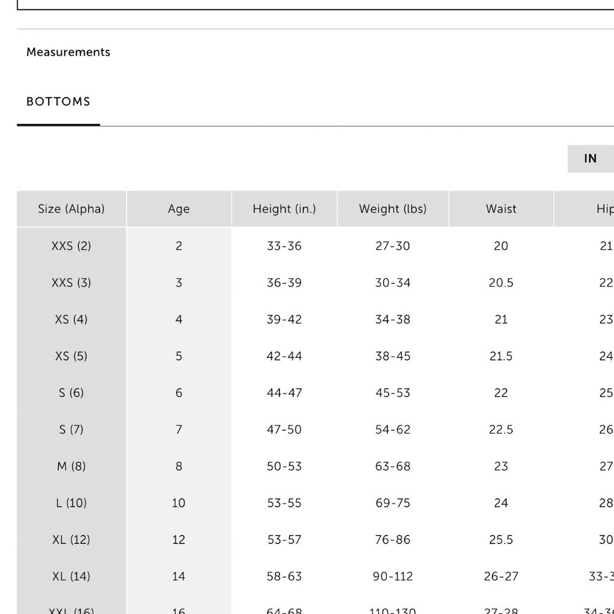Click the Waist column header
Viewport: 614px width, 614px height.
pyautogui.click(x=501, y=209)
